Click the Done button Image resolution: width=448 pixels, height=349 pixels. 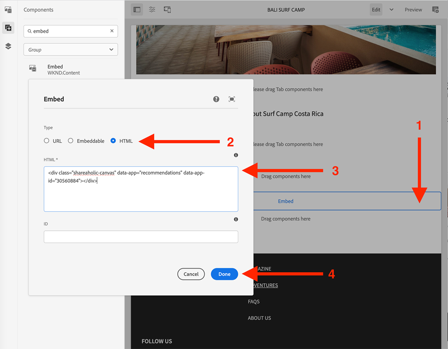(224, 274)
